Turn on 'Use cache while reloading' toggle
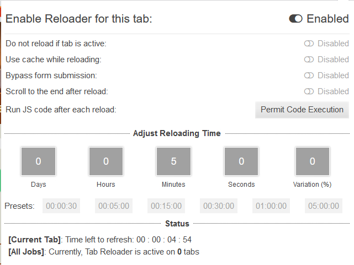 [309, 60]
